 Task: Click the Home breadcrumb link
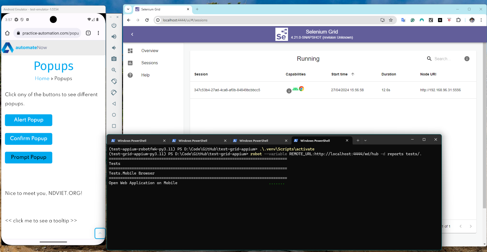42,78
